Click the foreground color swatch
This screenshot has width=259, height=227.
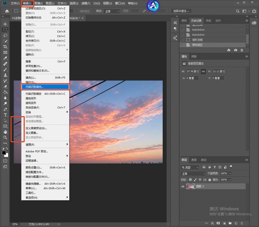pyautogui.click(x=4, y=153)
